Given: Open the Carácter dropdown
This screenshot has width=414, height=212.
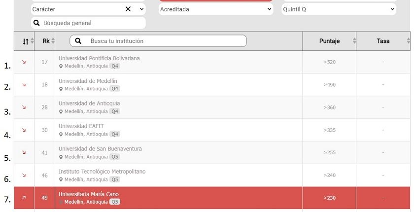Looking at the screenshot, I should click(142, 9).
